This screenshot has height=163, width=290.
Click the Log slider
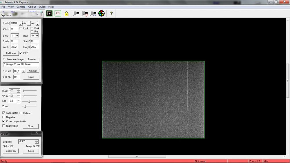[x=29, y=101]
